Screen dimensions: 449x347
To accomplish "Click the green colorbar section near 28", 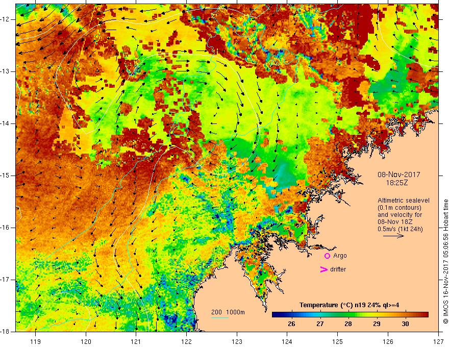I will point(348,315).
